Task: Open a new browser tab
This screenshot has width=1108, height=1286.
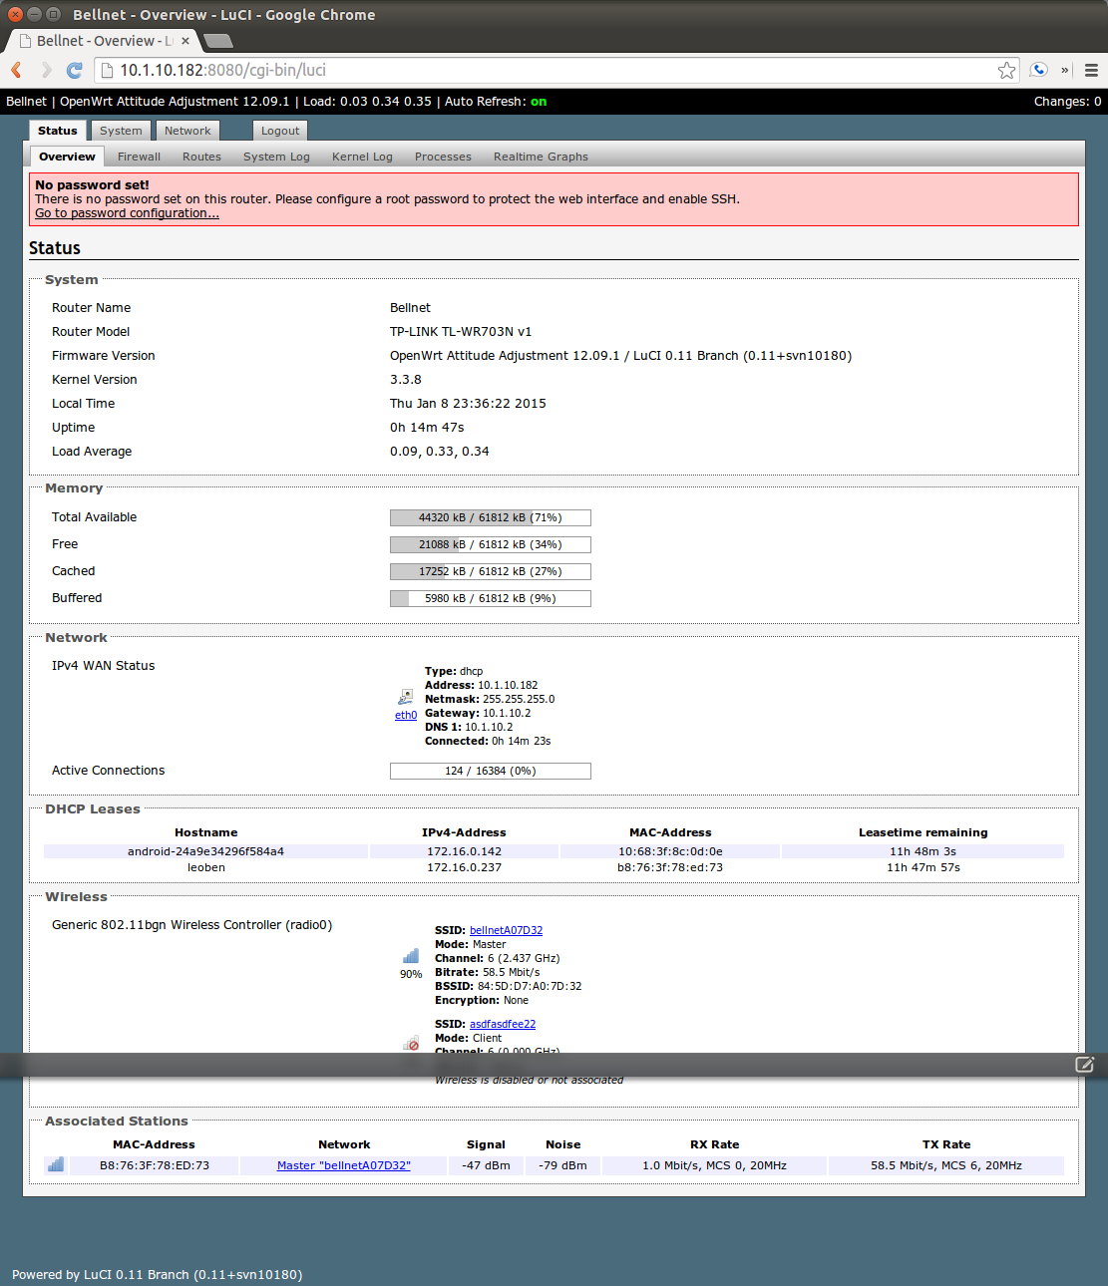Action: pos(217,41)
